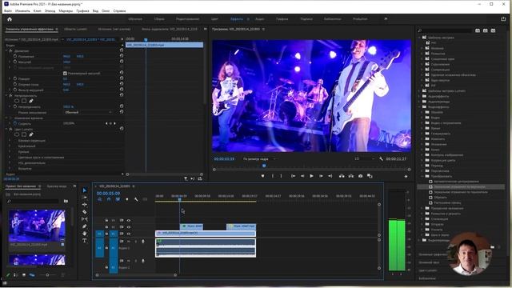Viewport: 512px width, 288px height.
Task: Create a new bin in Project panel
Action: click(66, 201)
